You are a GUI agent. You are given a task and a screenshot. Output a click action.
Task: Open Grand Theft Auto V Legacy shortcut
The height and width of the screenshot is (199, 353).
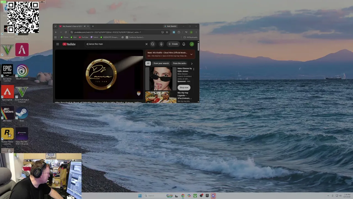(7, 52)
